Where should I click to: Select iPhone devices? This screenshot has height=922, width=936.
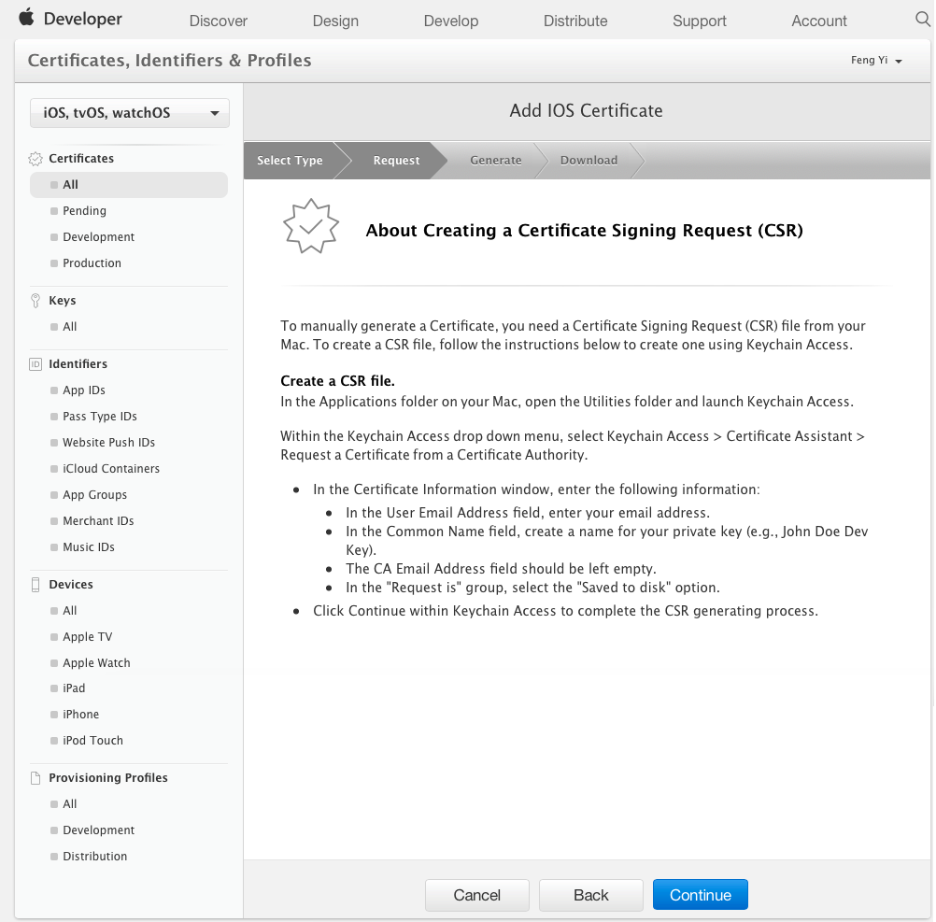[x=80, y=715]
